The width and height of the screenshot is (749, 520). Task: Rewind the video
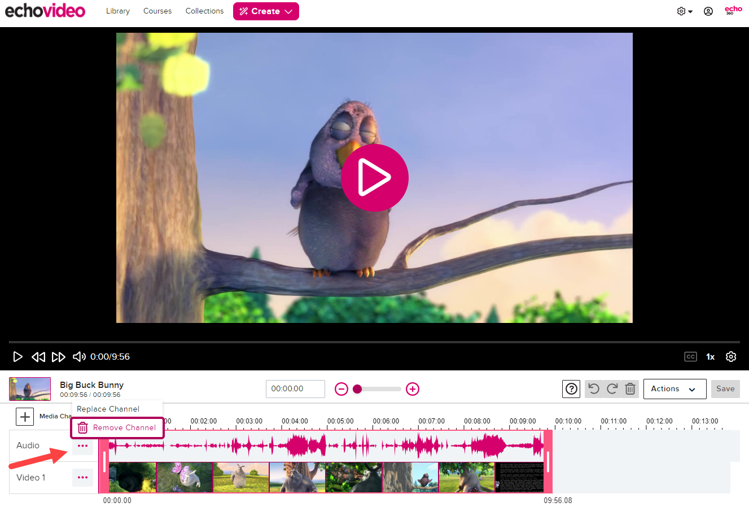38,357
